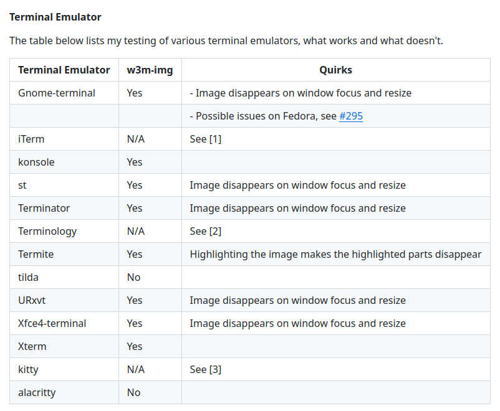Select the konsole cell in the table

[36, 163]
